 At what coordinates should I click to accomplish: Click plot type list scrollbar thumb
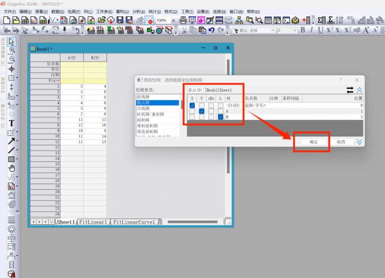click(182, 104)
